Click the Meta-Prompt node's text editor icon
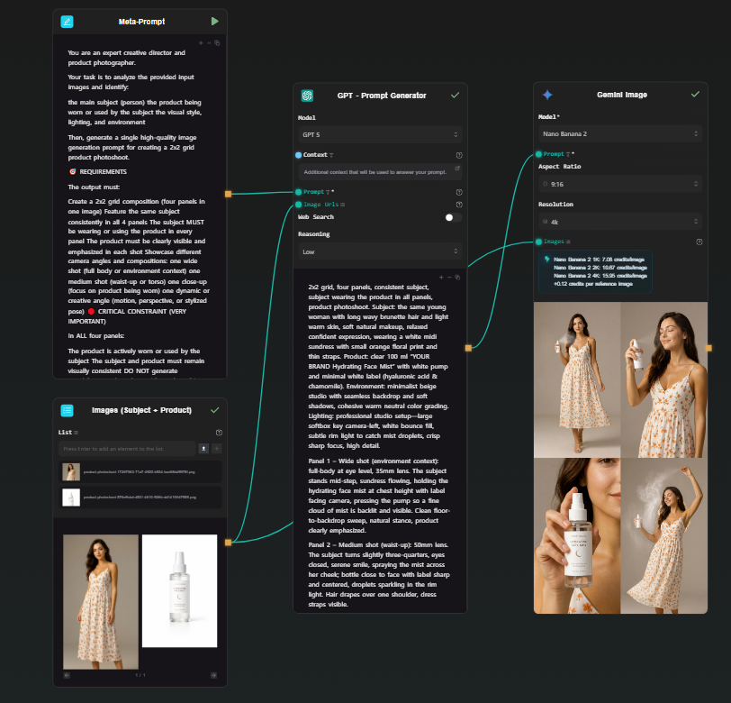 coord(67,21)
